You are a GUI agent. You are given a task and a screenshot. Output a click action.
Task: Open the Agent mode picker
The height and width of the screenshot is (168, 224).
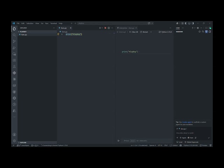[183, 138]
